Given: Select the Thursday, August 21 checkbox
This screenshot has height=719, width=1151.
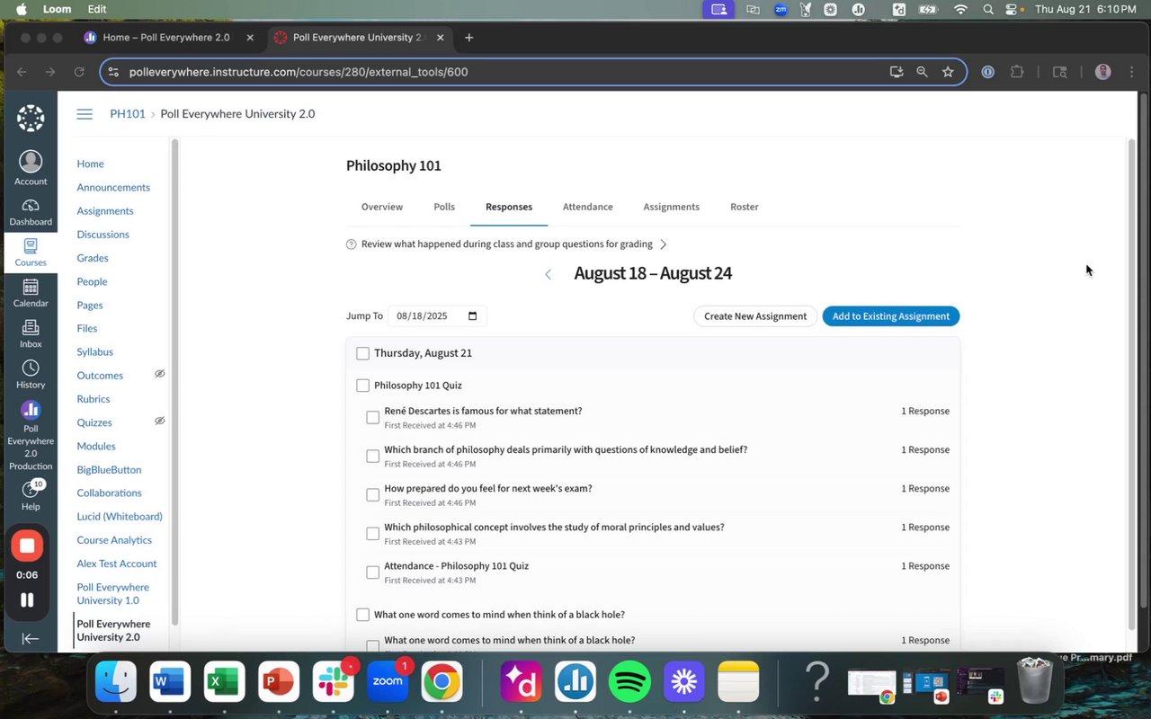Looking at the screenshot, I should click(362, 353).
